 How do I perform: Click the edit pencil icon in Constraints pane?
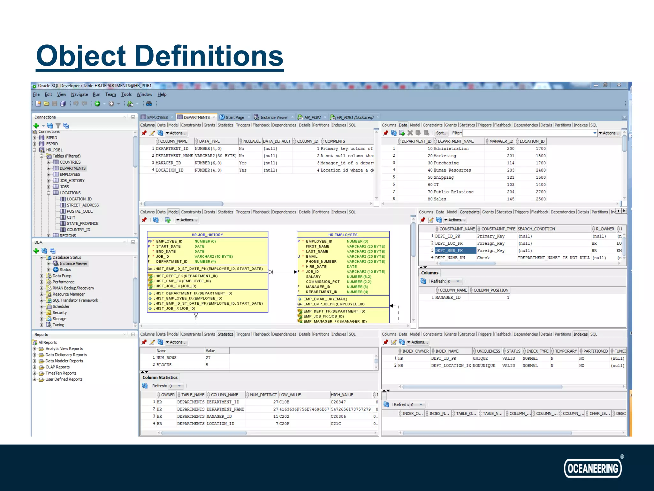coord(431,220)
